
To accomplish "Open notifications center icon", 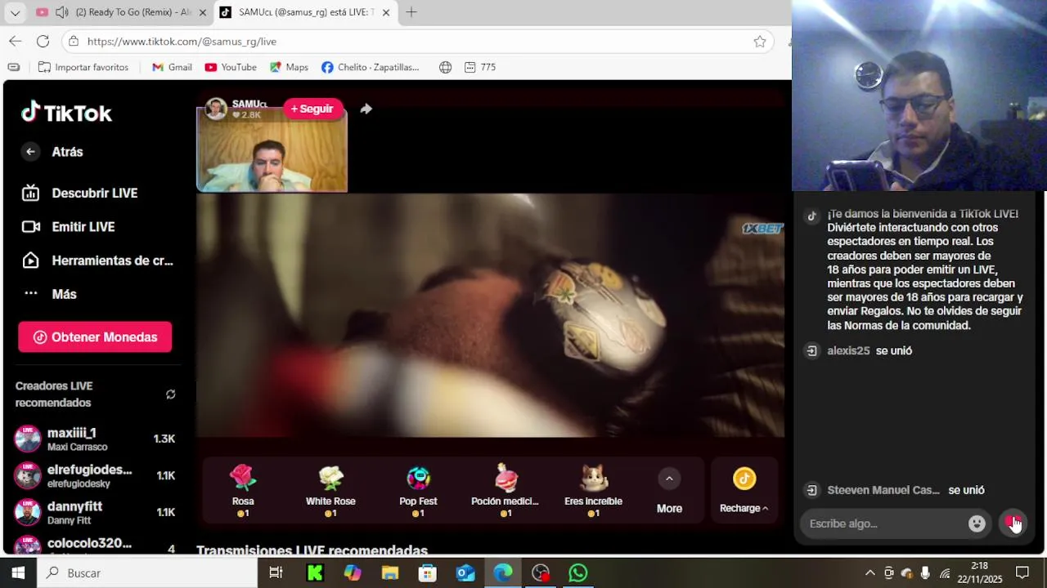I will pyautogui.click(x=1022, y=572).
